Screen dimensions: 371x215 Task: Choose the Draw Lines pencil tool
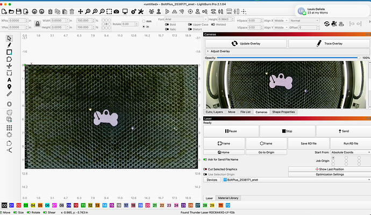pos(9,45)
